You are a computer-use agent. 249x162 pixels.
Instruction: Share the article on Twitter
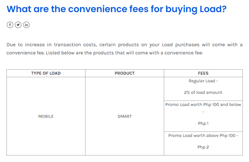click(18, 25)
